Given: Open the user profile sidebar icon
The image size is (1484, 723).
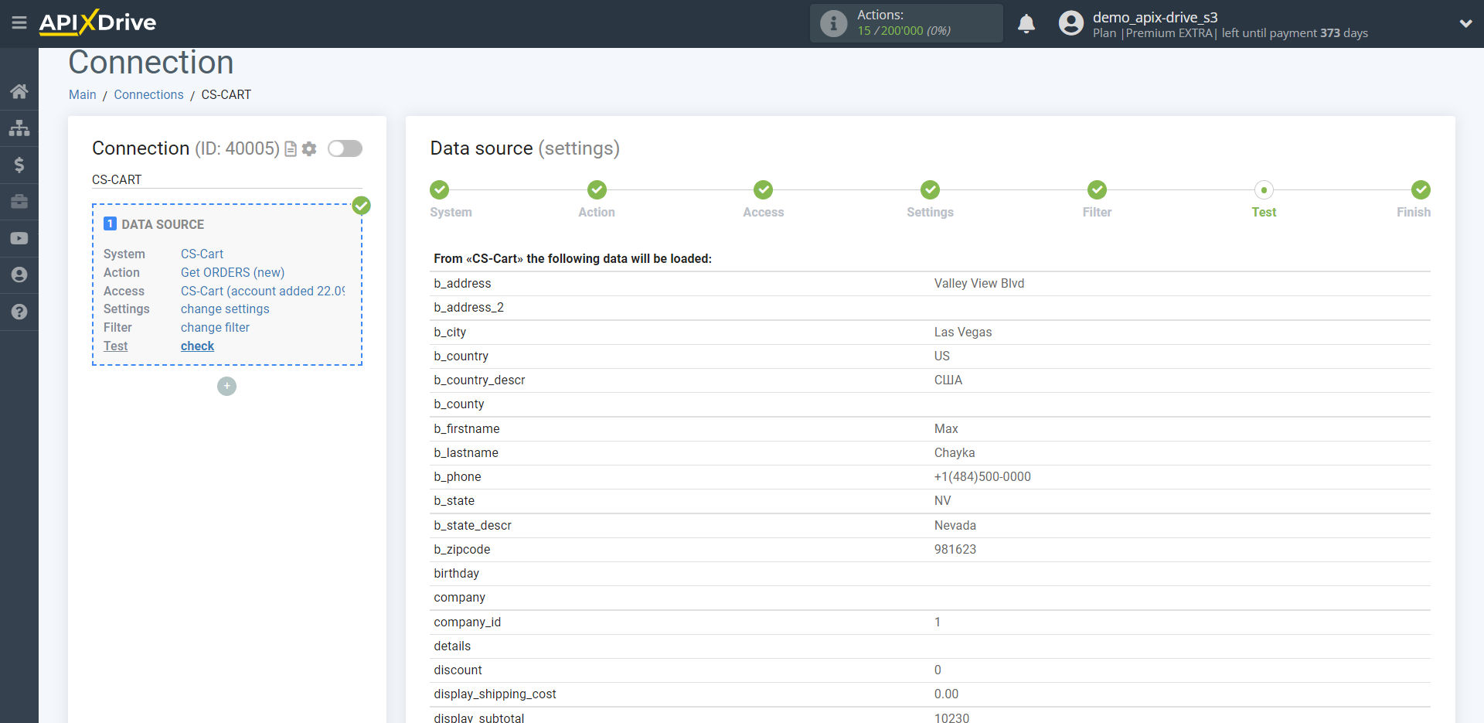Looking at the screenshot, I should coord(19,275).
